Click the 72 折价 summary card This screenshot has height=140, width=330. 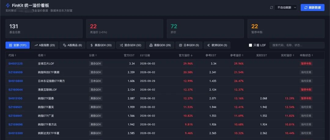[x=205, y=29]
